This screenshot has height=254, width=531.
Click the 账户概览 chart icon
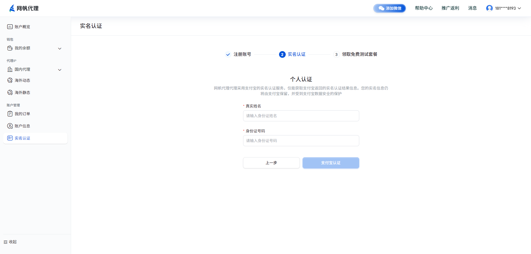point(10,27)
